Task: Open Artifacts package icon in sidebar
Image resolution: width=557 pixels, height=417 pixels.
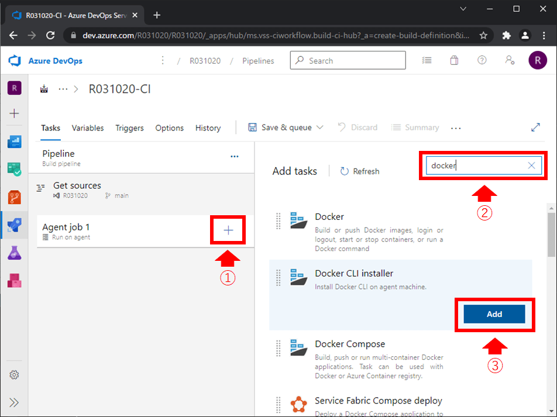Action: (x=14, y=281)
